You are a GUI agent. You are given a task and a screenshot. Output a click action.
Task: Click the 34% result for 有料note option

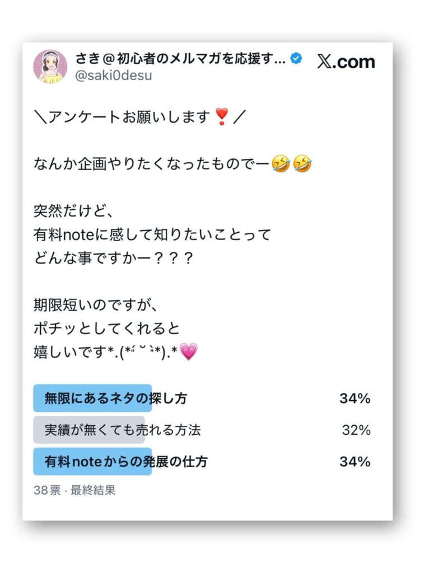(x=355, y=462)
